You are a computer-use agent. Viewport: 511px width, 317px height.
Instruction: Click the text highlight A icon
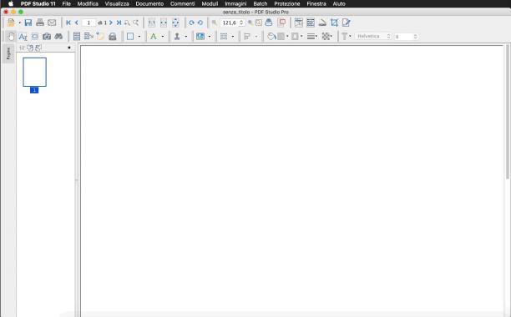pos(153,37)
